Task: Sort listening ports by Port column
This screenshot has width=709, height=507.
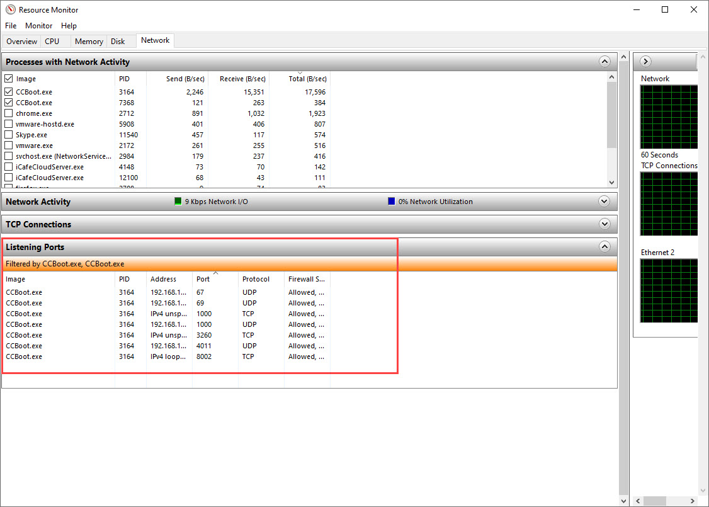Action: pyautogui.click(x=203, y=279)
